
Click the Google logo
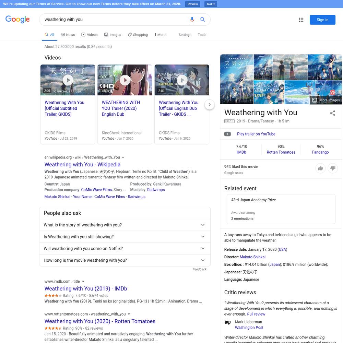pos(17,20)
